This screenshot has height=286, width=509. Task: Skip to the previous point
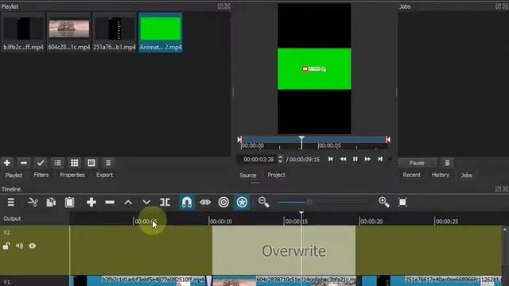tap(331, 159)
